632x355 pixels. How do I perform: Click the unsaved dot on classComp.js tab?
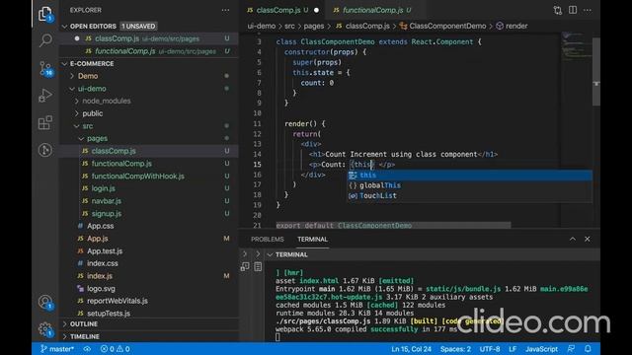click(316, 10)
